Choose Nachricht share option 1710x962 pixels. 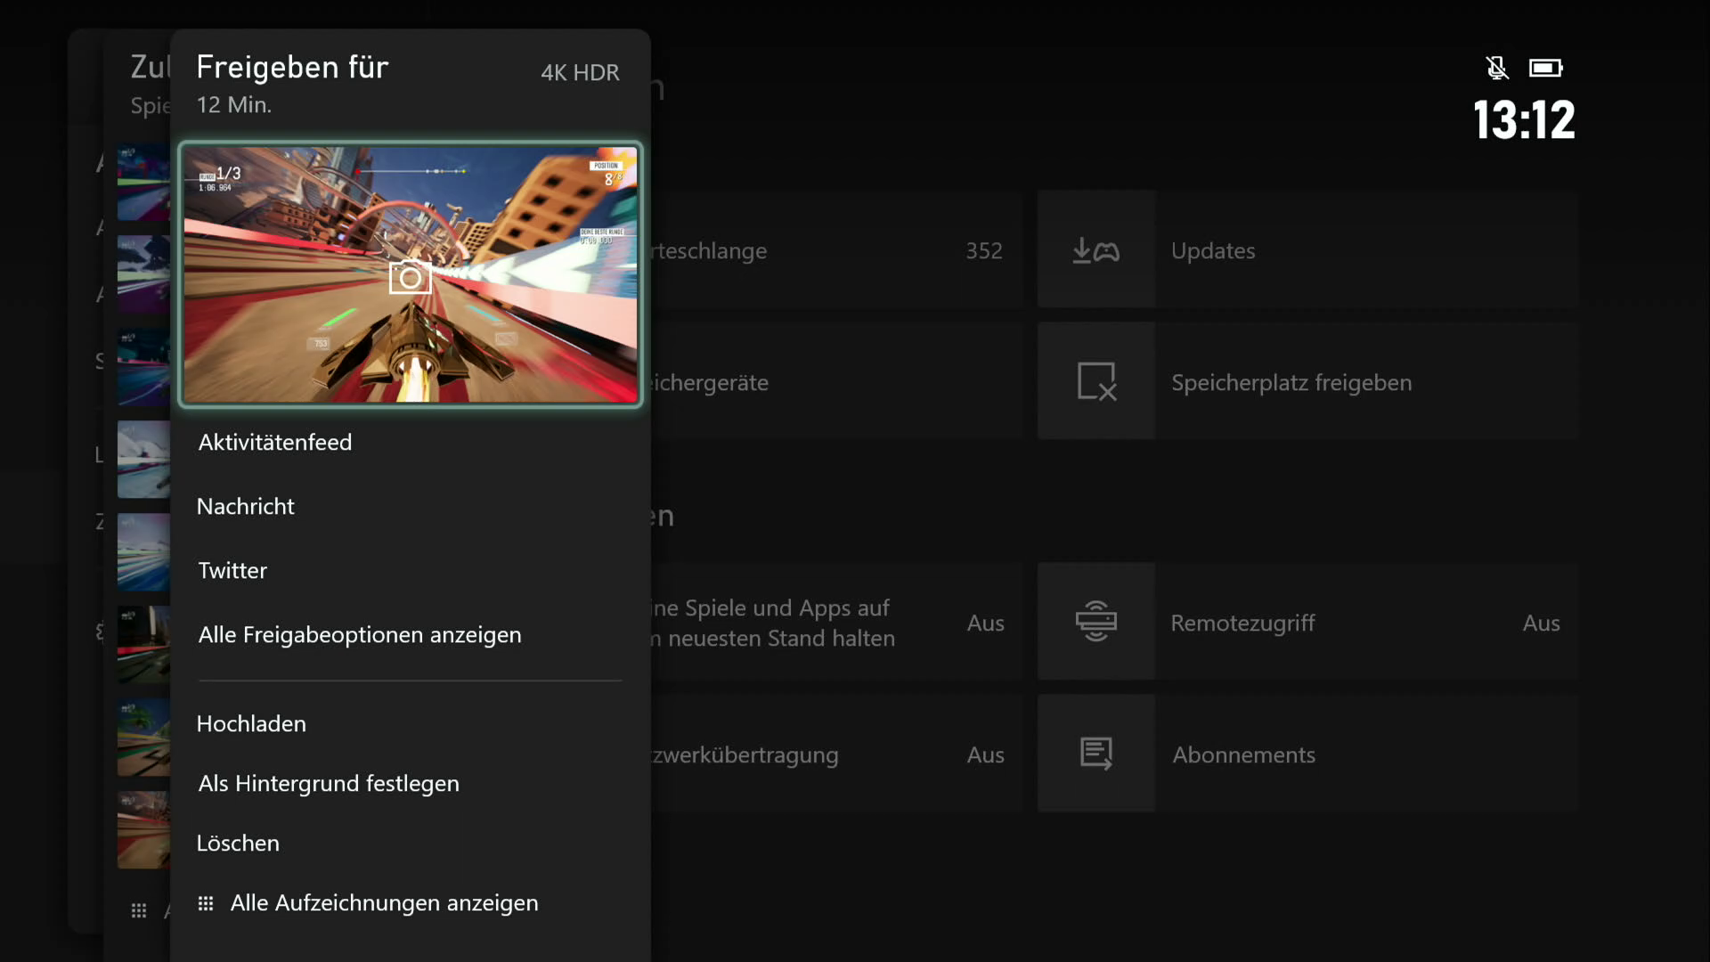click(x=246, y=507)
